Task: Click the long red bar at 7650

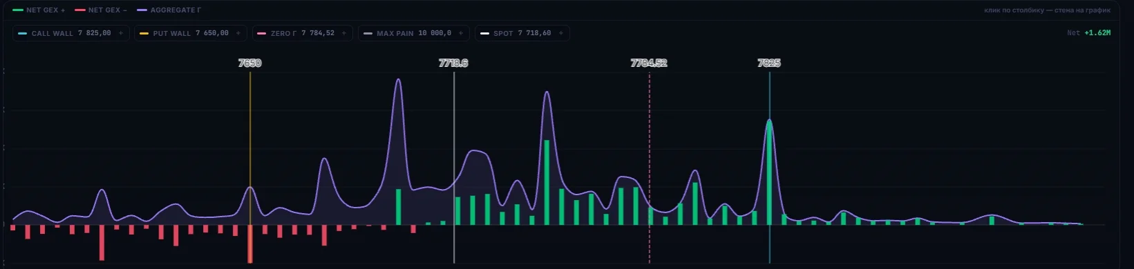Action: 249,243
